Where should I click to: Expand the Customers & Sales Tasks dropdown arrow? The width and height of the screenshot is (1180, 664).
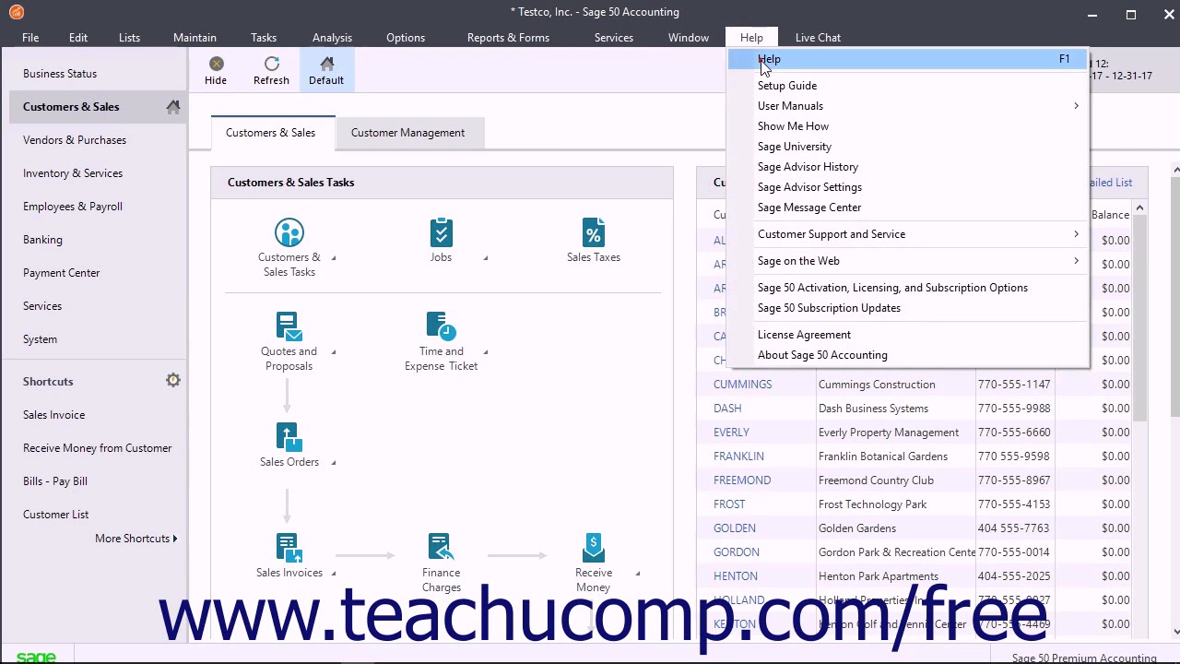(334, 258)
